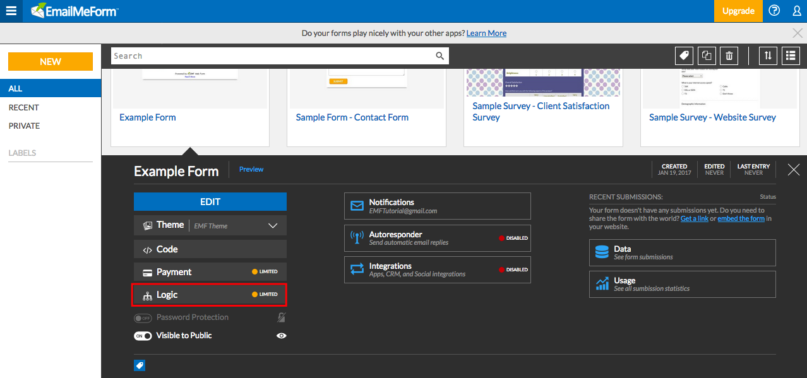Click the eye visibility icon
The image size is (807, 378).
(281, 336)
